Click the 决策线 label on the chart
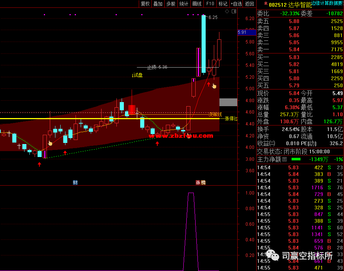Screen dimensions: 344x271 (x=215, y=114)
